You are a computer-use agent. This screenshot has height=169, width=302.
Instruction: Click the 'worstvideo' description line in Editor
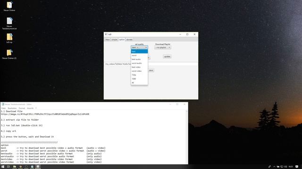[x=51, y=162]
